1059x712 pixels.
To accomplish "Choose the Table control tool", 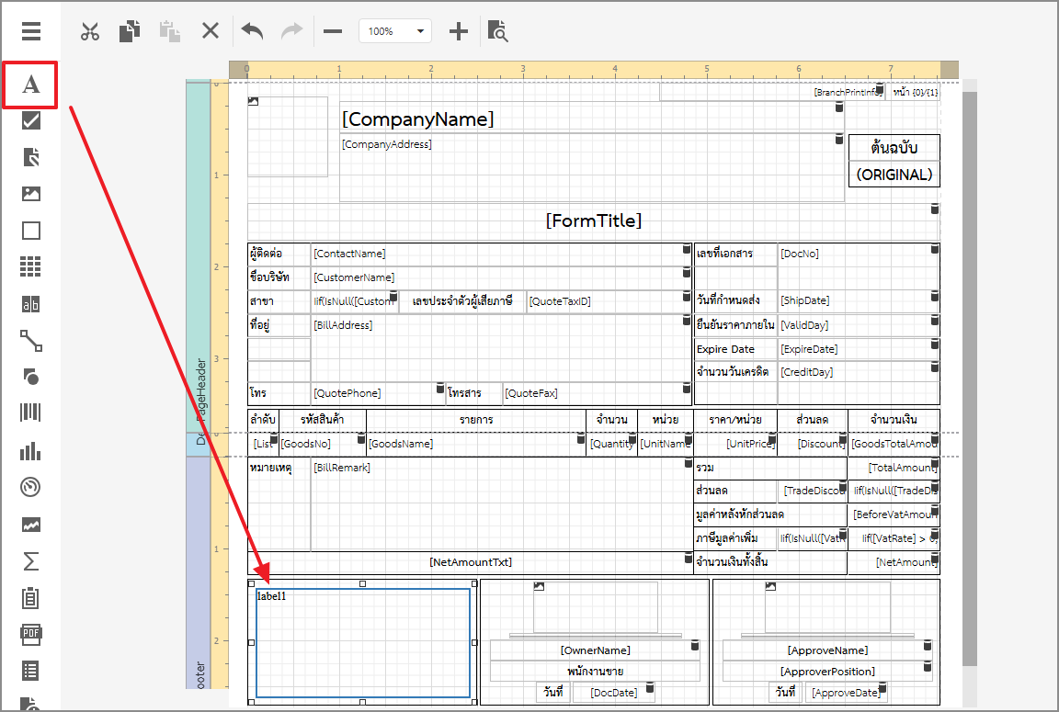I will [x=31, y=267].
